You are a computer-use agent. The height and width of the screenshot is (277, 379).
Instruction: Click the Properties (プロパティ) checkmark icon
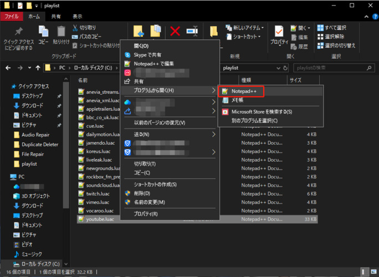coord(279,32)
